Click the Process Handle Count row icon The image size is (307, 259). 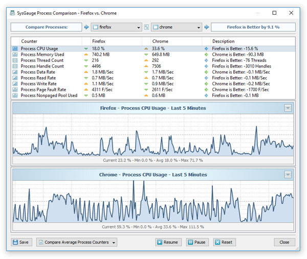pos(15,66)
